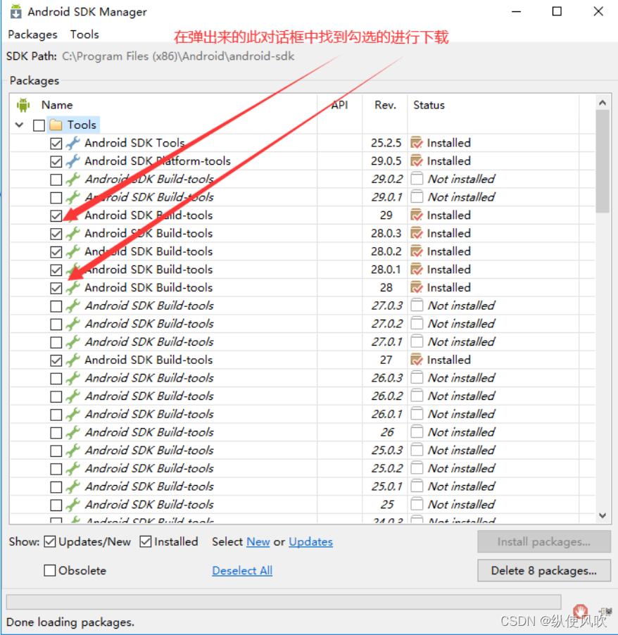Click wrench icon of Build-tools 25.0.2 row
The width and height of the screenshot is (618, 635).
click(73, 469)
